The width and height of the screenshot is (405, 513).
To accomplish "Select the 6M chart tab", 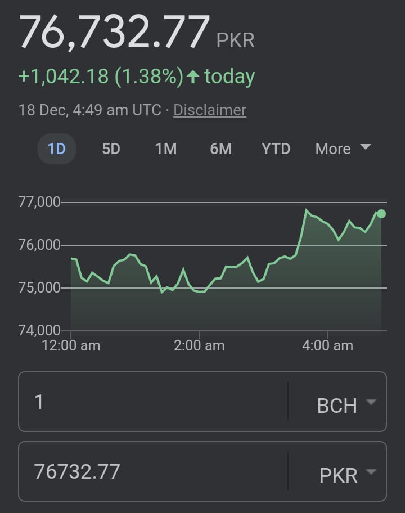I will point(221,149).
